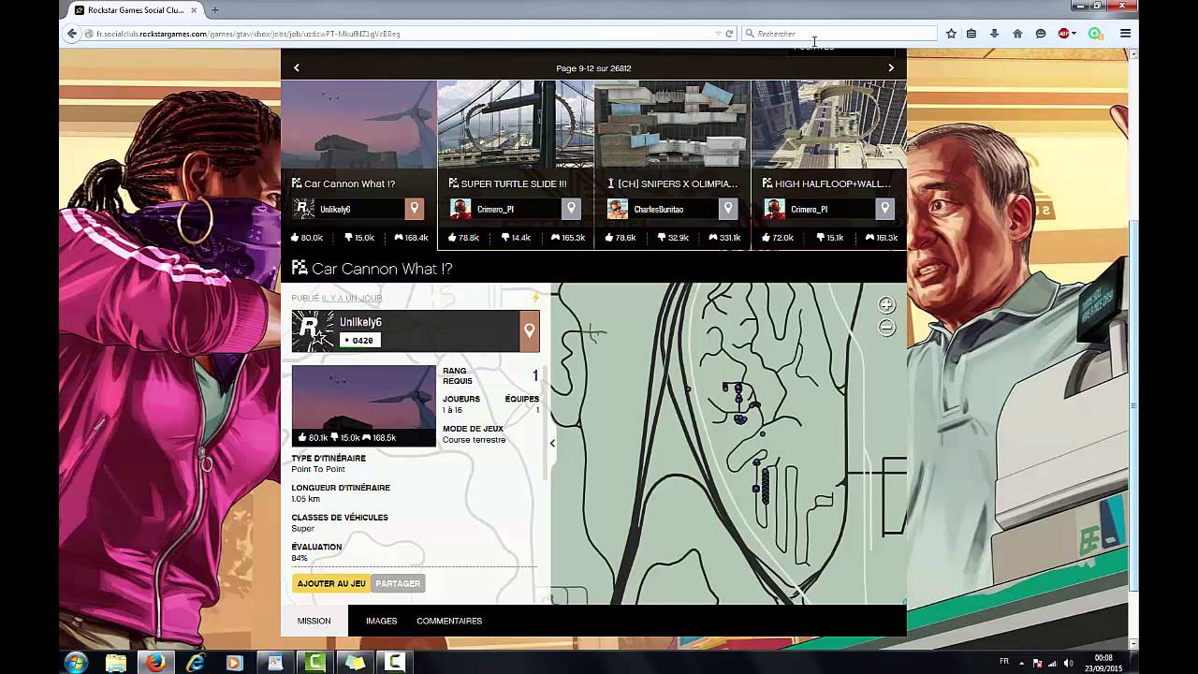Open the Firefox chat bubble icon

coord(1040,34)
